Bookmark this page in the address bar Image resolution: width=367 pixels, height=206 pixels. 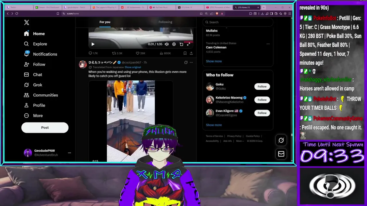pyautogui.click(x=58, y=13)
